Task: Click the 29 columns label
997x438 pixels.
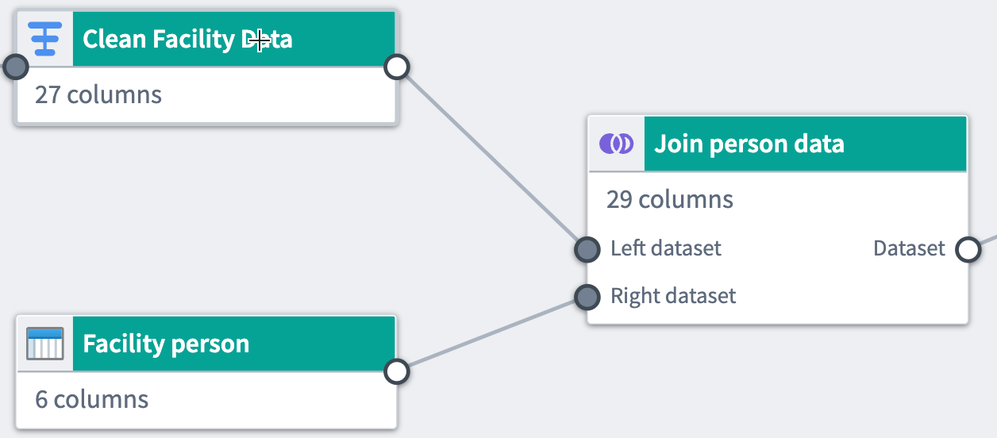Action: click(670, 199)
